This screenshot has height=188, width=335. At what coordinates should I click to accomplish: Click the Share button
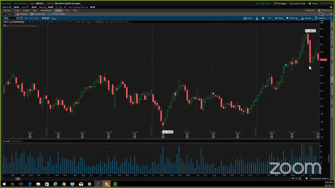(x=248, y=18)
